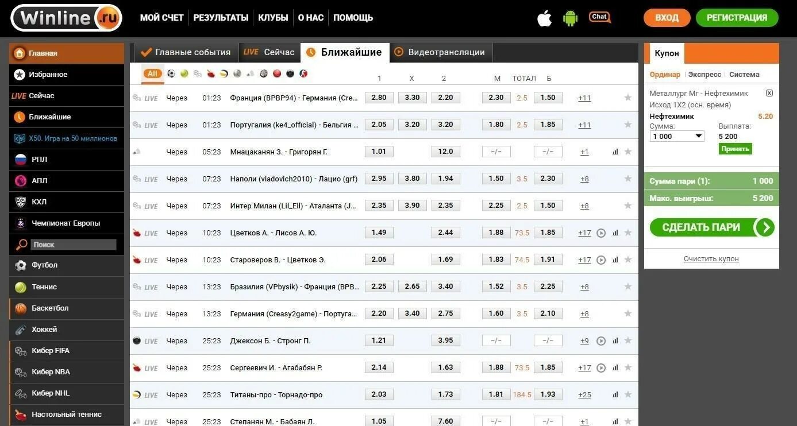Remove Металлург Мг - Нефтехимик bet with x box
This screenshot has width=797, height=426.
click(x=769, y=93)
